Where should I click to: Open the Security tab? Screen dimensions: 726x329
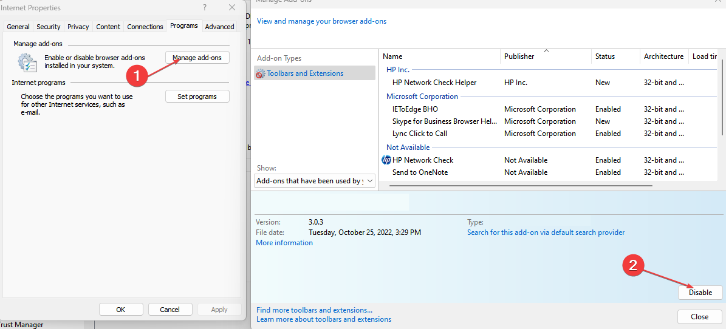pos(49,27)
